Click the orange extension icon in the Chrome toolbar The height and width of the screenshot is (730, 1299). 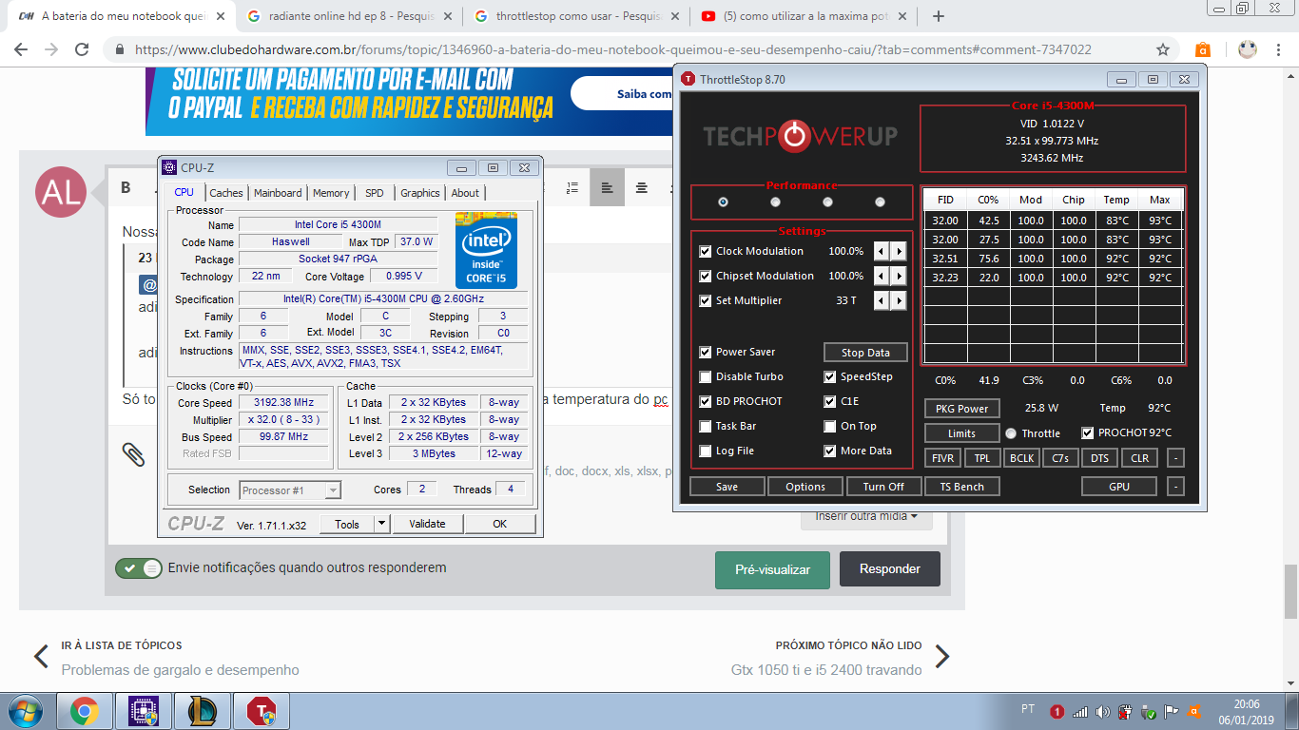[x=1203, y=49]
